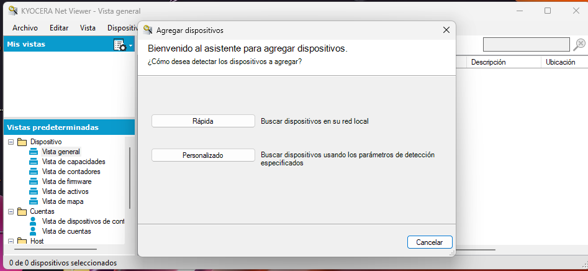Open the Editar menu
Screen dimensions: 588x271
pos(59,28)
